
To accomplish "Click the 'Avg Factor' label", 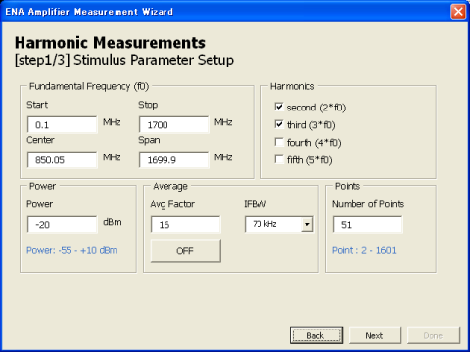I will pyautogui.click(x=172, y=204).
